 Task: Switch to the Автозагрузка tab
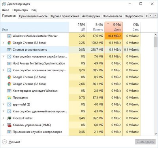[x=91, y=16]
